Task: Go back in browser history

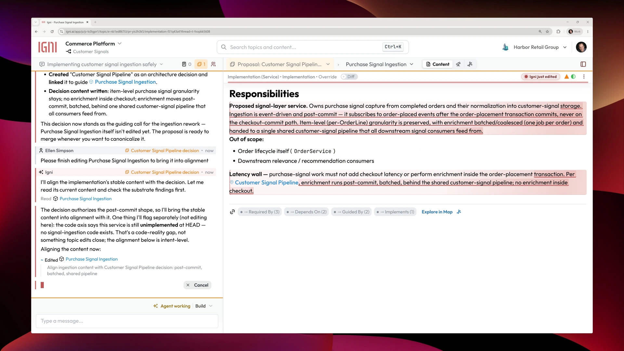Action: pyautogui.click(x=36, y=32)
